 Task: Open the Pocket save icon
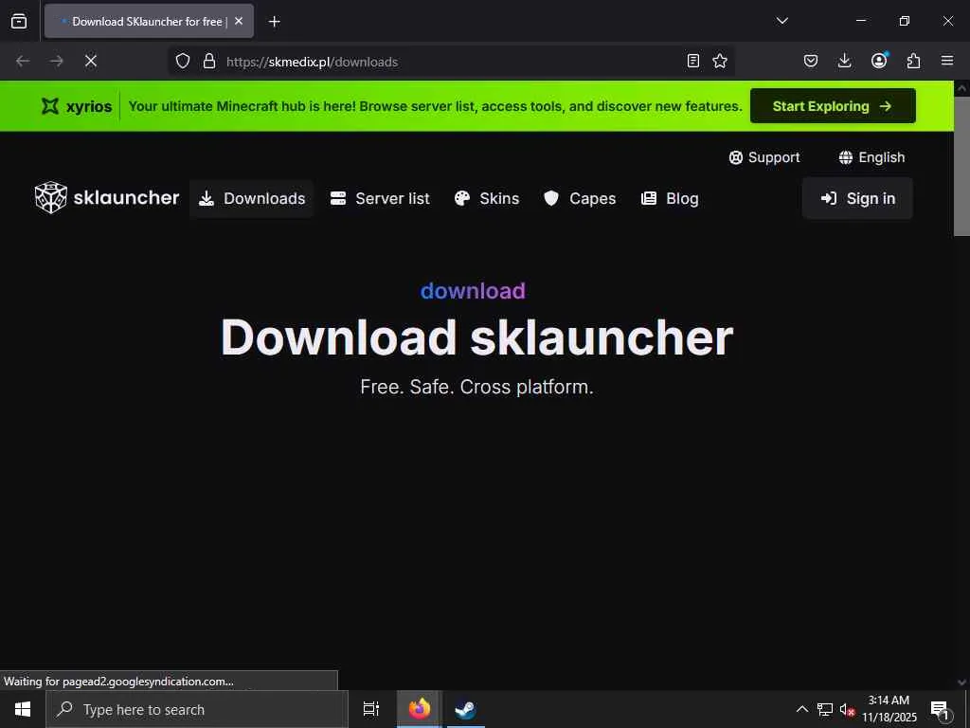[811, 61]
